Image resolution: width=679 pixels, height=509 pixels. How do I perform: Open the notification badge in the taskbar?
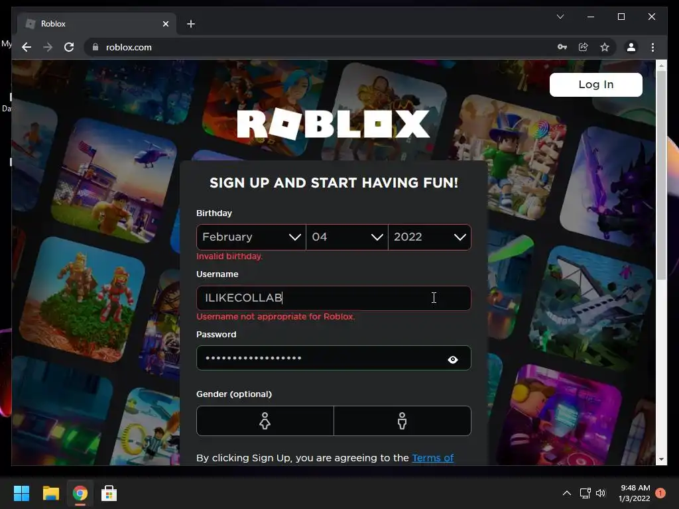[x=660, y=493]
